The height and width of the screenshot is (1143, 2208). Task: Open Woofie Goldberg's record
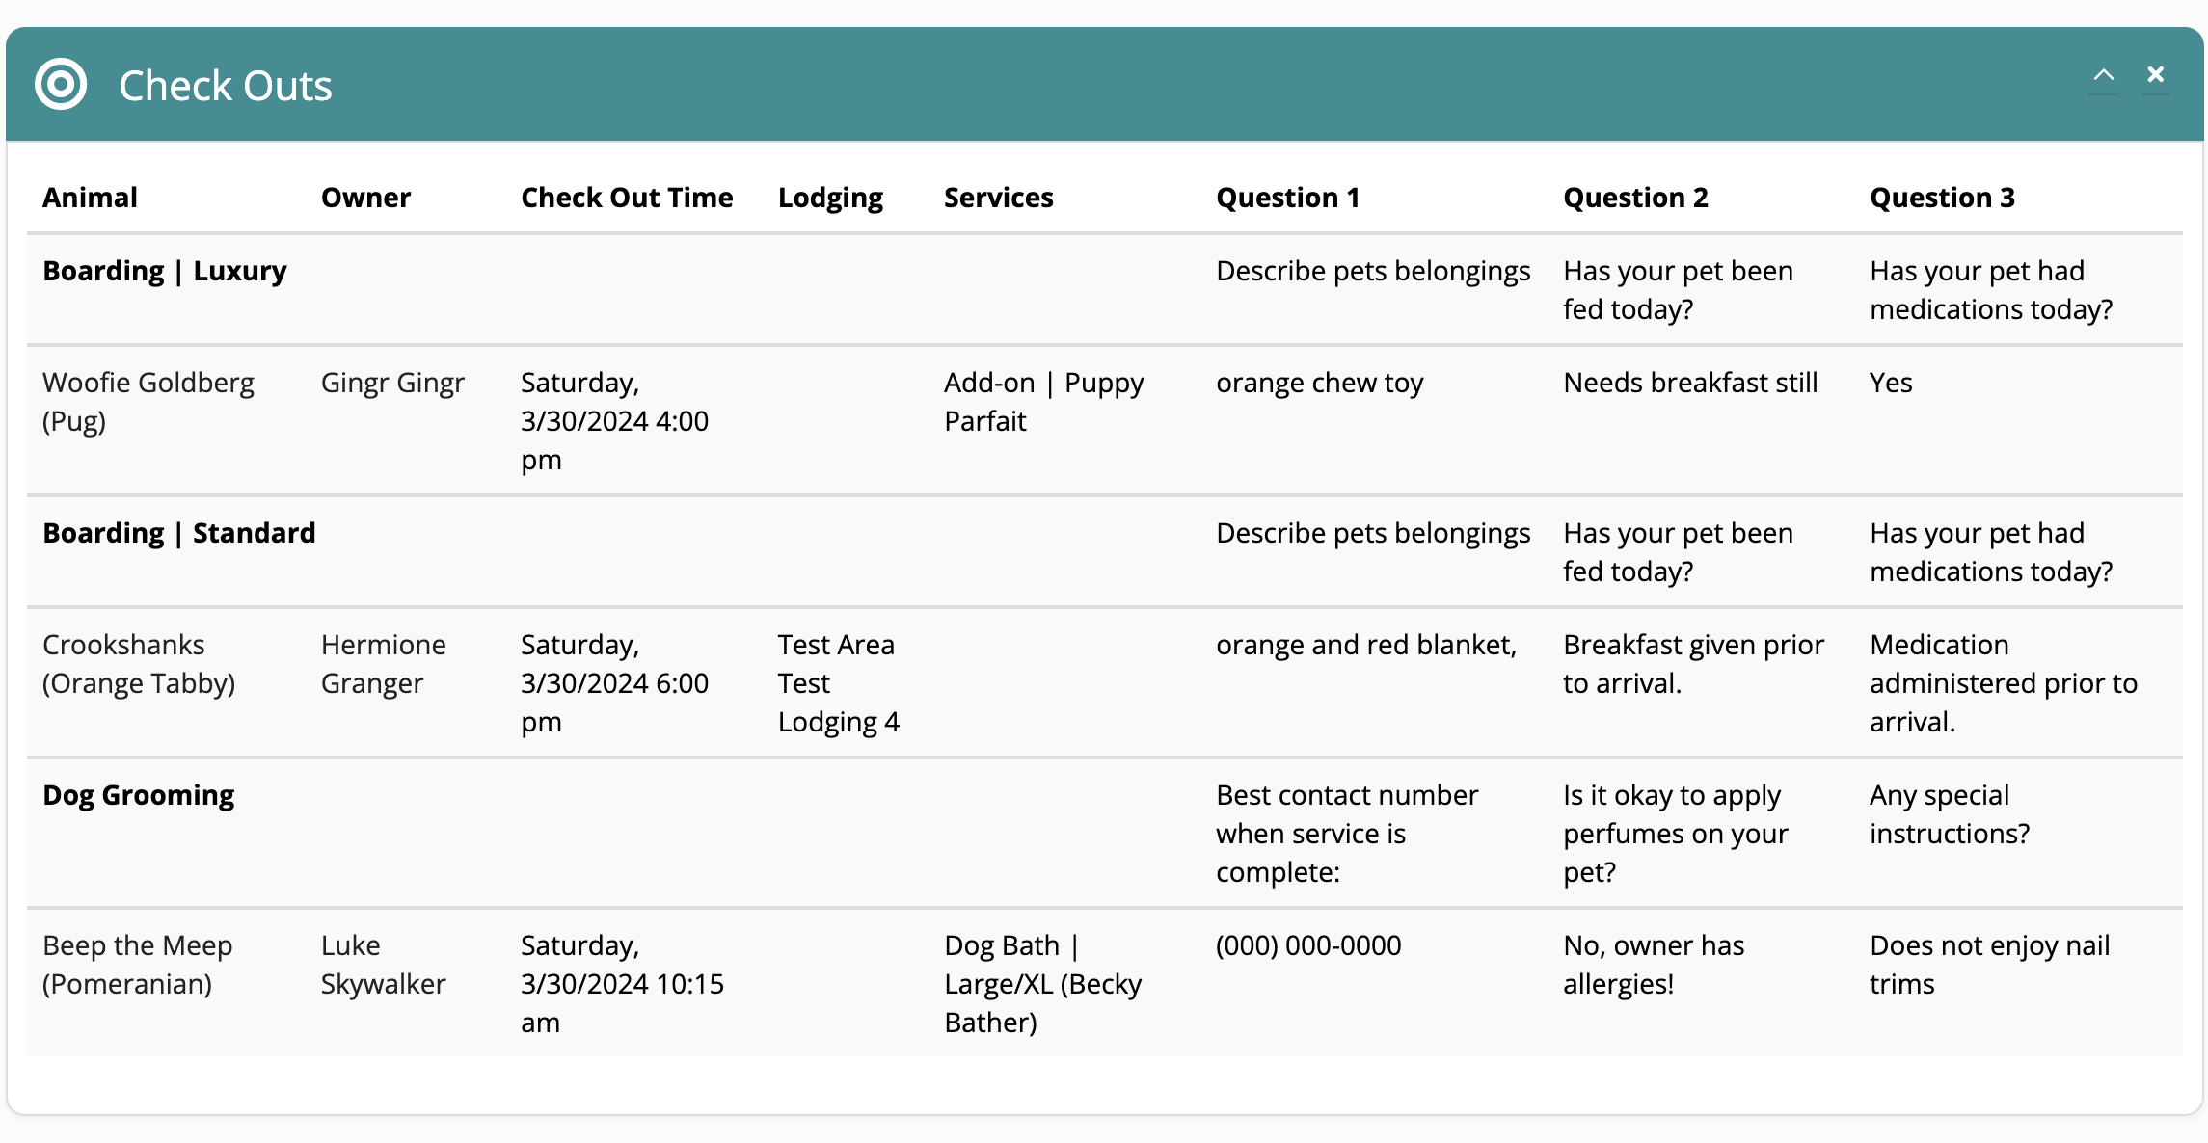tap(148, 402)
